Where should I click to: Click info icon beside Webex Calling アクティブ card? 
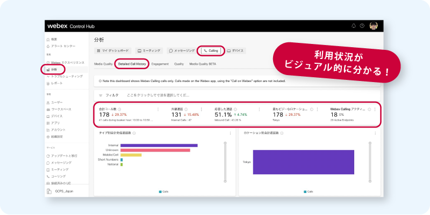pos(369,109)
